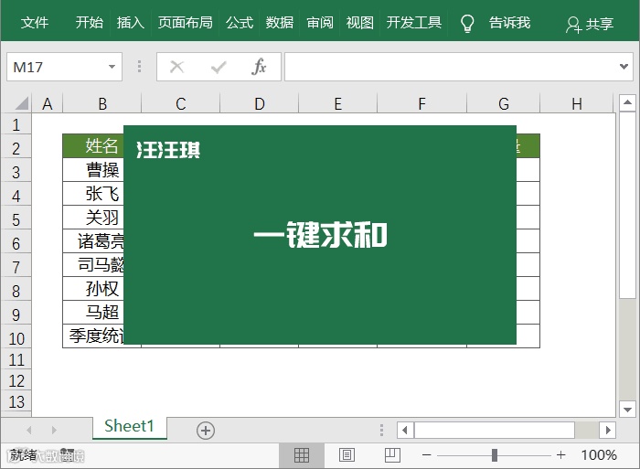This screenshot has height=469, width=640.
Task: Select column A header
Action: 48,103
